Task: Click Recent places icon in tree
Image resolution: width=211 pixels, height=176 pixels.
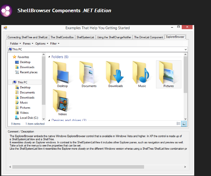Action: [x=17, y=72]
